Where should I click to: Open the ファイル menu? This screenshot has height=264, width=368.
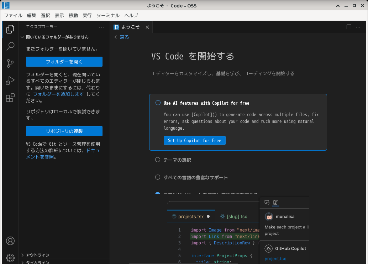click(x=13, y=15)
